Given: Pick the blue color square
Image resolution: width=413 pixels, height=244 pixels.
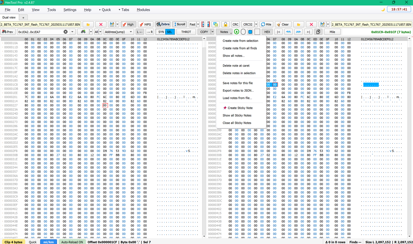Looking at the screenshot, I should click(250, 32).
